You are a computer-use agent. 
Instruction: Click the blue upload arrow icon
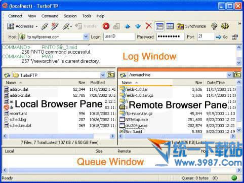click(127, 26)
